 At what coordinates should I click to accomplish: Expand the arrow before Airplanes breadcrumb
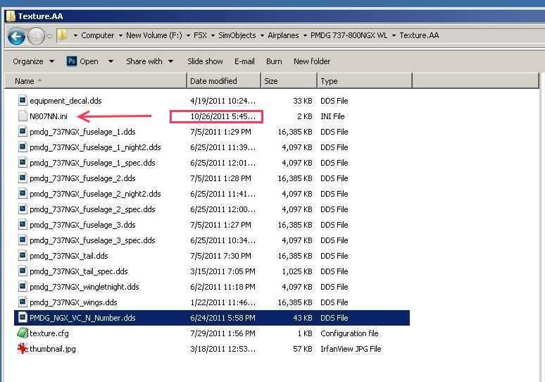point(262,35)
